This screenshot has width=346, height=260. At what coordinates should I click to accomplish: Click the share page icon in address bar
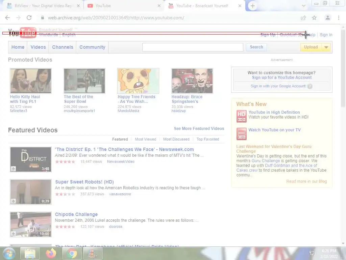[x=303, y=18]
